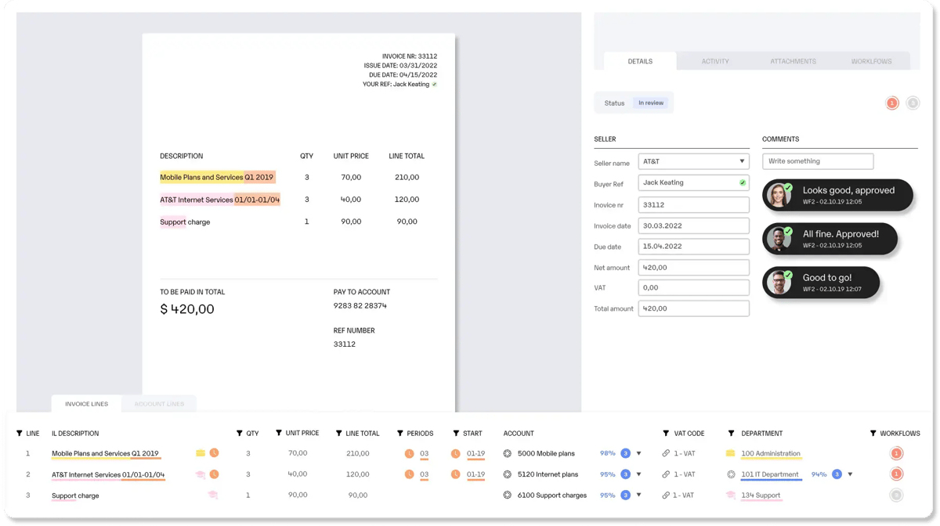
Task: Expand department suggestions for 101 IT Department
Action: tap(850, 474)
